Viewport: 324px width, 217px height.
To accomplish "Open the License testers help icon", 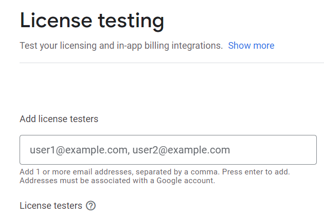I will [x=91, y=206].
